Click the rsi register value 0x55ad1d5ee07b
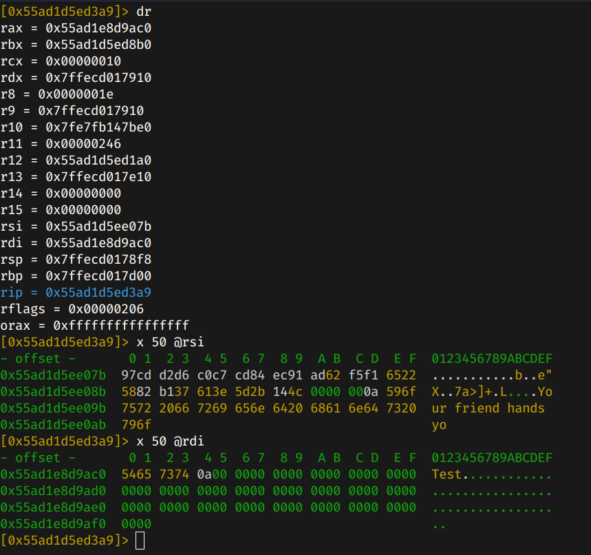591x555 pixels. pyautogui.click(x=98, y=227)
